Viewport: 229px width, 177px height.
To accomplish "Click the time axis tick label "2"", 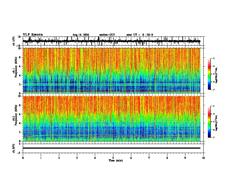I will click(x=59, y=158).
